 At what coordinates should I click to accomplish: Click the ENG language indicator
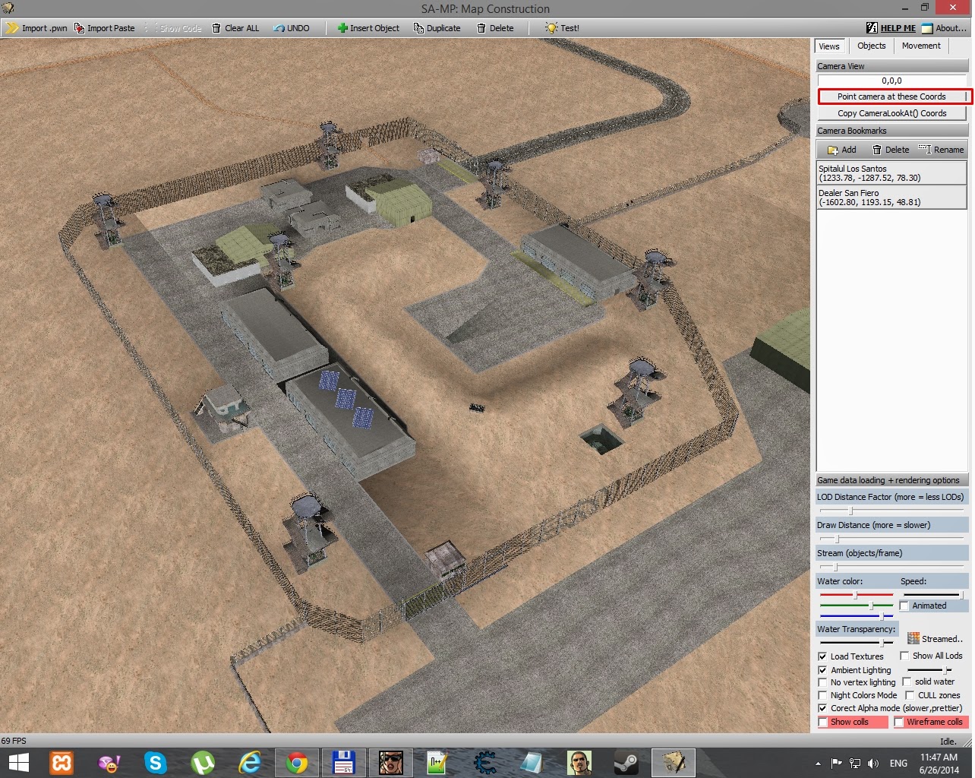pos(898,764)
